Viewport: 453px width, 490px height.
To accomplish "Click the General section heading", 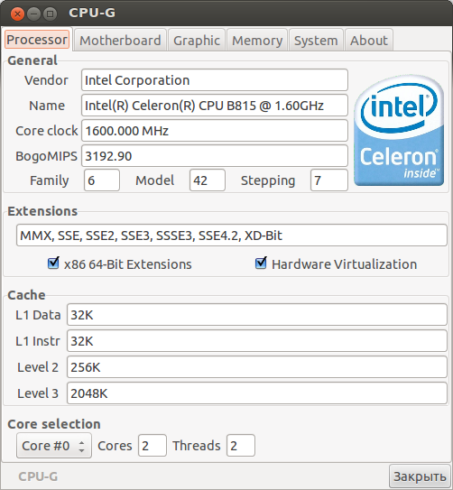I will tap(32, 60).
